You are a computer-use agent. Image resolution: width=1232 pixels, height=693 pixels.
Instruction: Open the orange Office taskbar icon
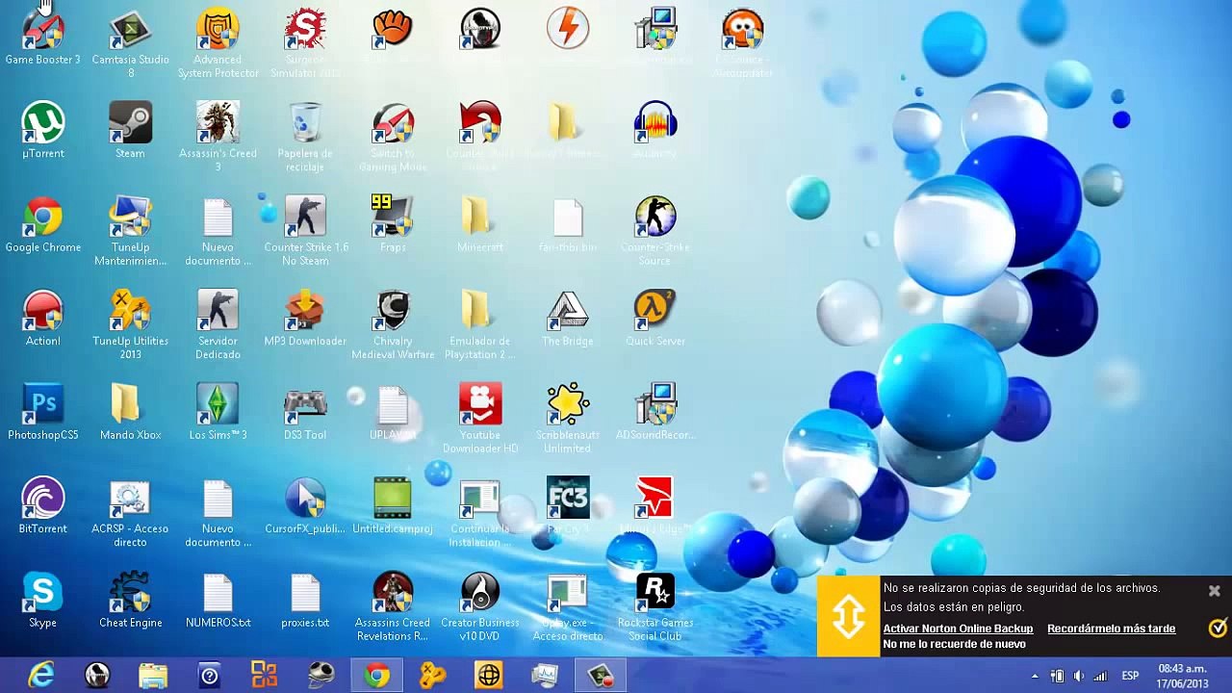(x=265, y=676)
